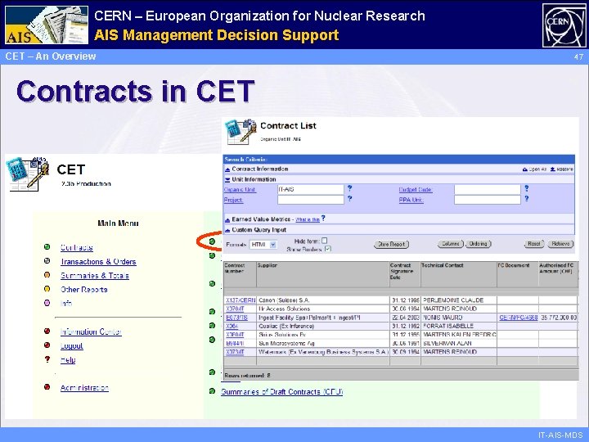Open contract B073/TS

coord(236,318)
